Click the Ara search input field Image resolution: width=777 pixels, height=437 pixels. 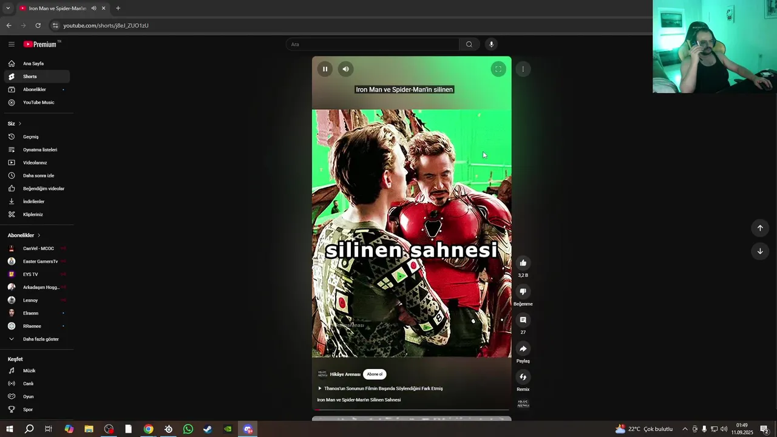(x=373, y=44)
